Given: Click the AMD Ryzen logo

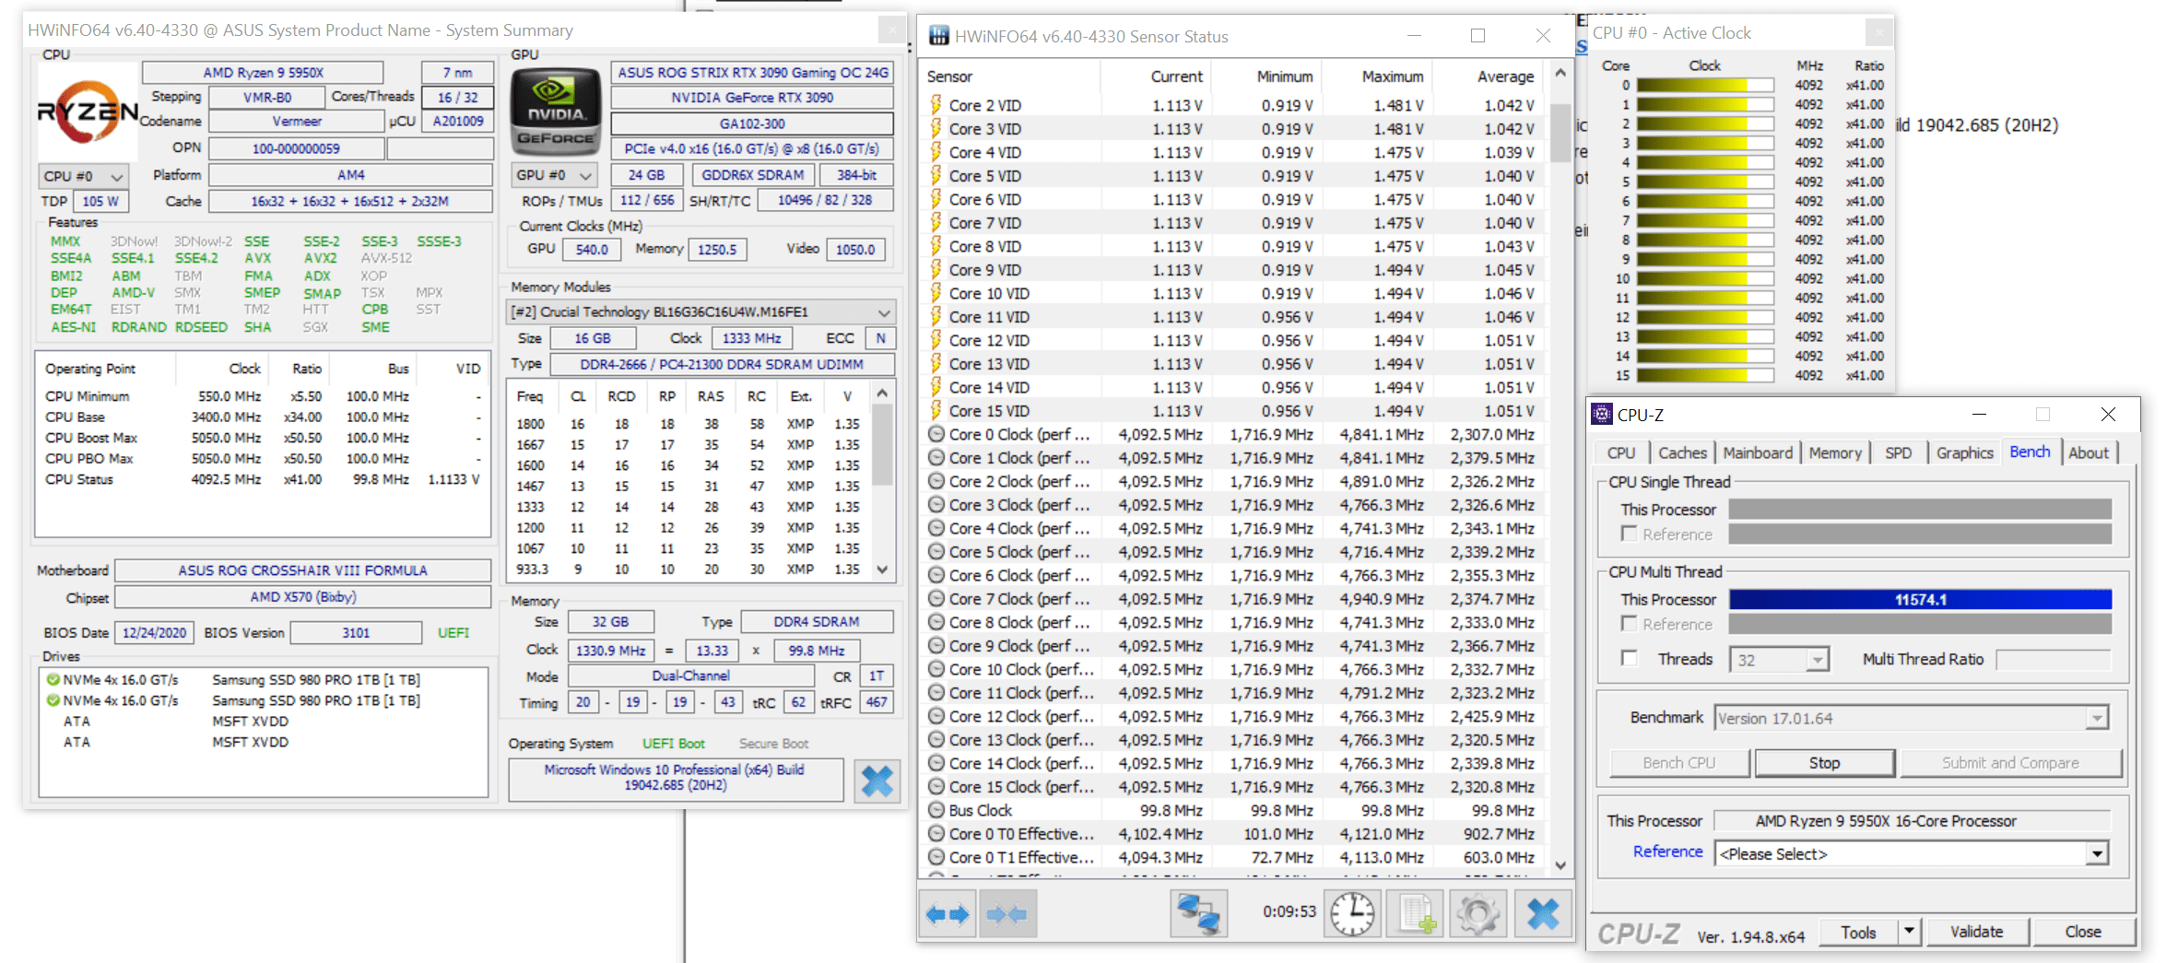Looking at the screenshot, I should pyautogui.click(x=88, y=112).
